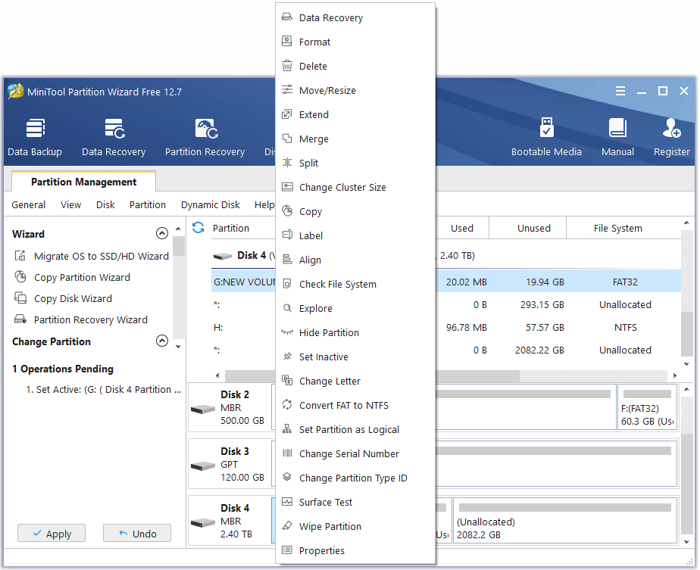Click the Extend icon in context menu
The width and height of the screenshot is (700, 570).
287,114
